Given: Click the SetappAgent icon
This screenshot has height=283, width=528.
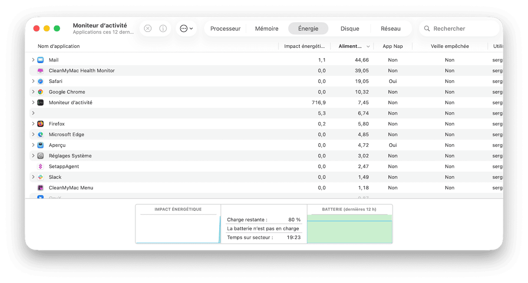Looking at the screenshot, I should (x=40, y=166).
